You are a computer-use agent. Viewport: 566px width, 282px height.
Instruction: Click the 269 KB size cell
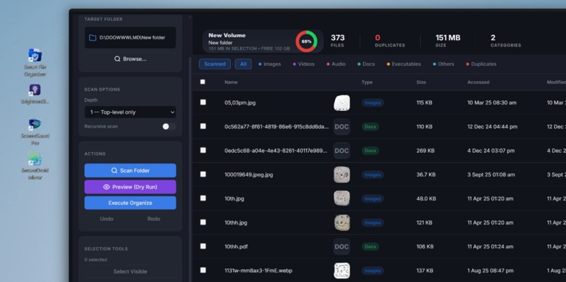[426, 151]
